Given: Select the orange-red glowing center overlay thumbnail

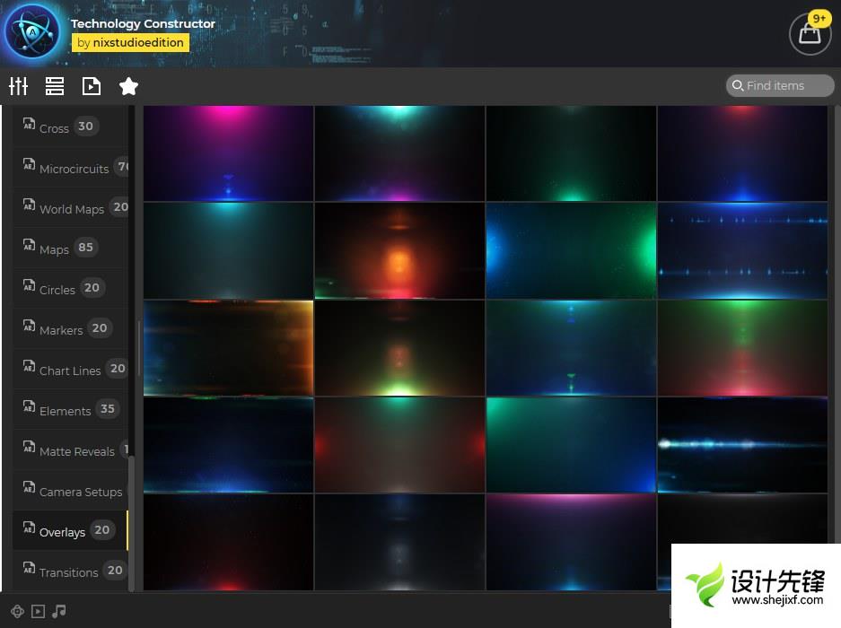Looking at the screenshot, I should point(399,250).
